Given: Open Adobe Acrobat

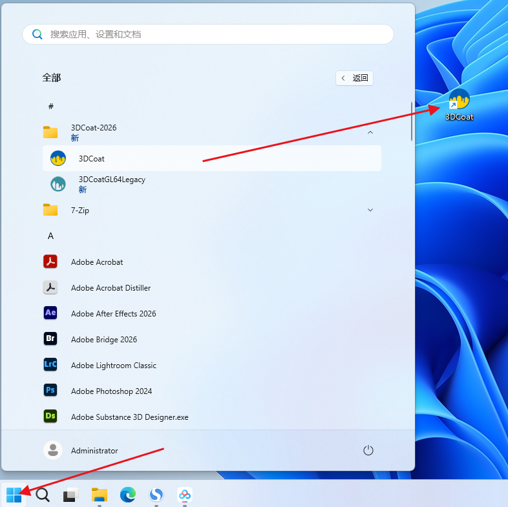Looking at the screenshot, I should 211,262.
